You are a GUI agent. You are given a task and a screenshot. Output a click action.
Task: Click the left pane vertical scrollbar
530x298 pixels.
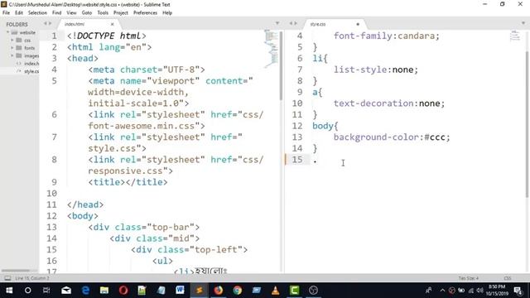(281, 66)
